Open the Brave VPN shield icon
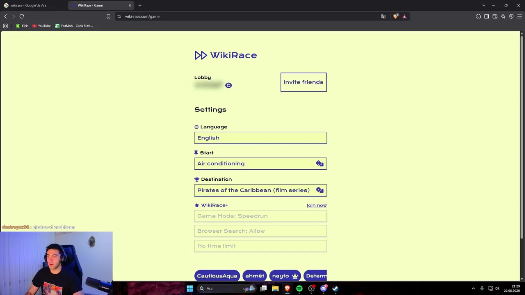The height and width of the screenshot is (295, 525). click(x=511, y=16)
